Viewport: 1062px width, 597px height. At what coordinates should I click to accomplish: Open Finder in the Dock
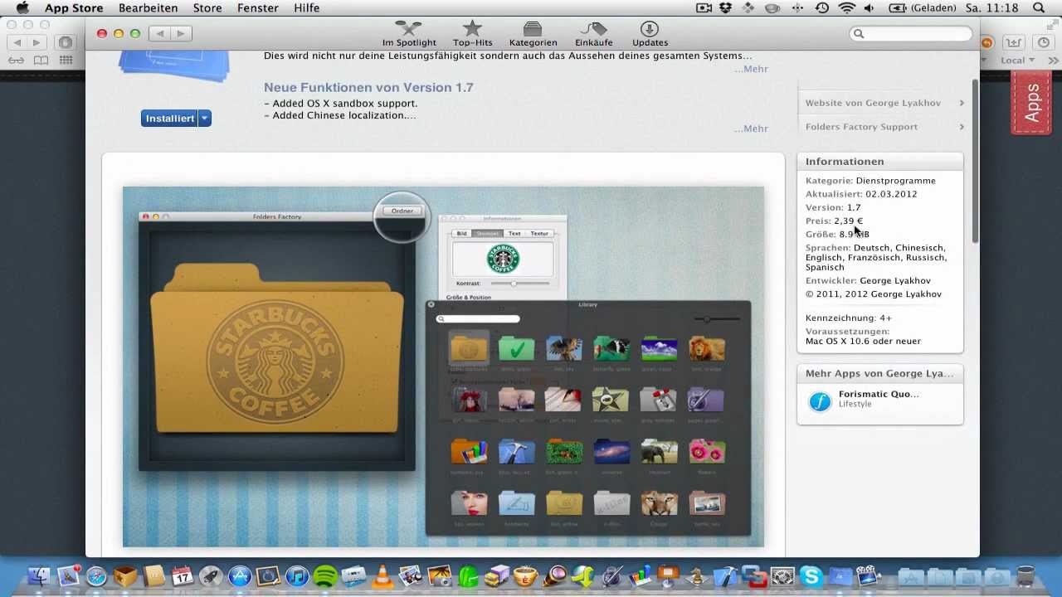(x=39, y=575)
